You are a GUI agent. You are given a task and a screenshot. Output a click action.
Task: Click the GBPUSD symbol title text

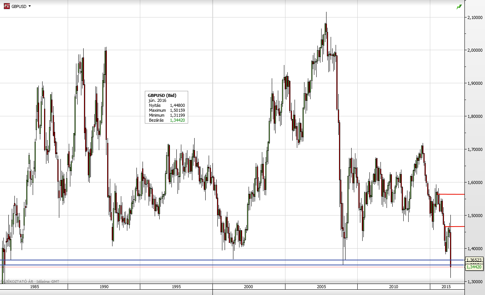coord(19,6)
